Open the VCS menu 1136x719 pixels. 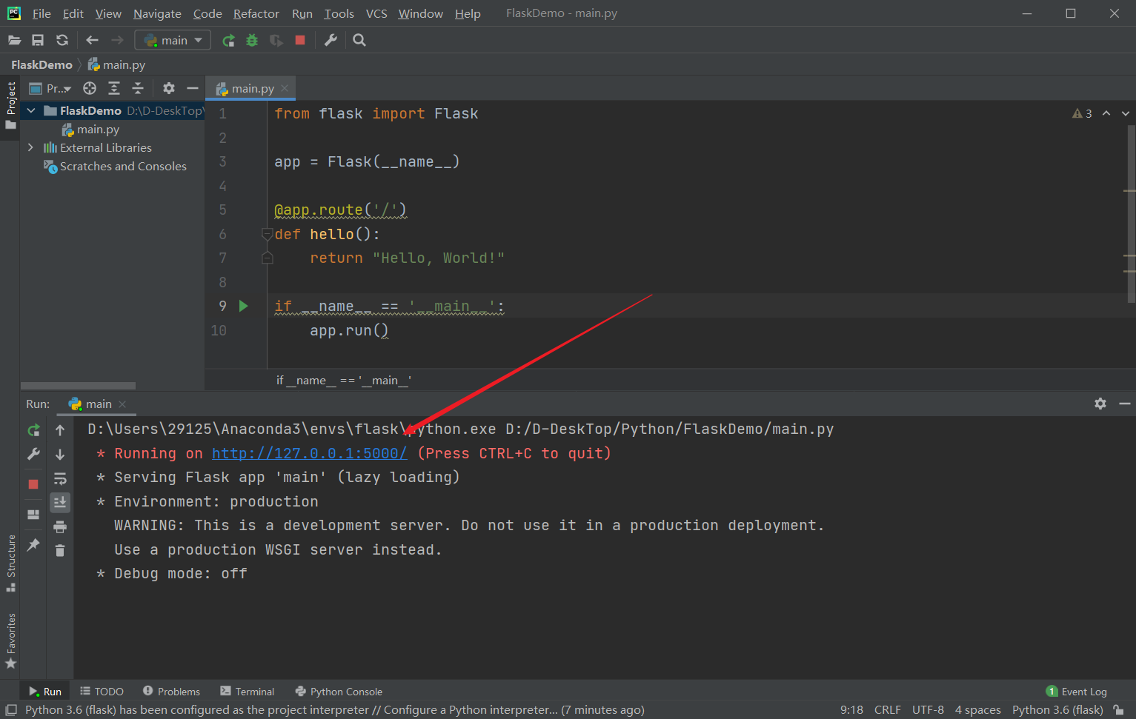[x=376, y=13]
